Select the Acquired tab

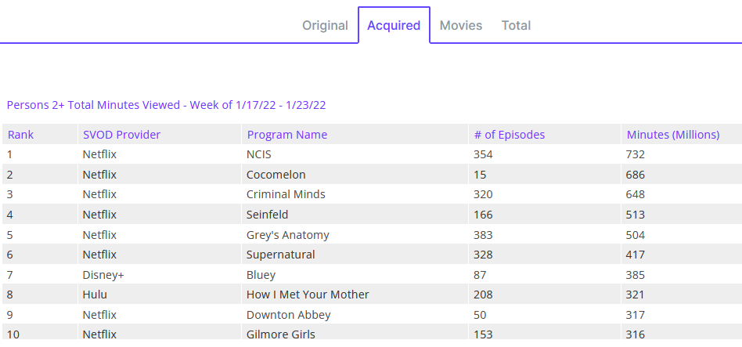pyautogui.click(x=394, y=25)
